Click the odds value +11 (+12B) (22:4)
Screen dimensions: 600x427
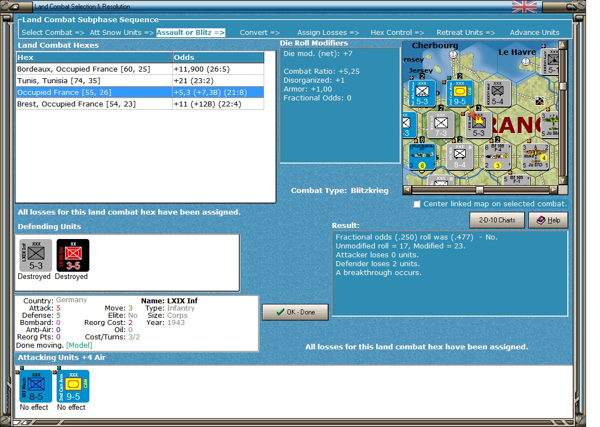[x=208, y=104]
